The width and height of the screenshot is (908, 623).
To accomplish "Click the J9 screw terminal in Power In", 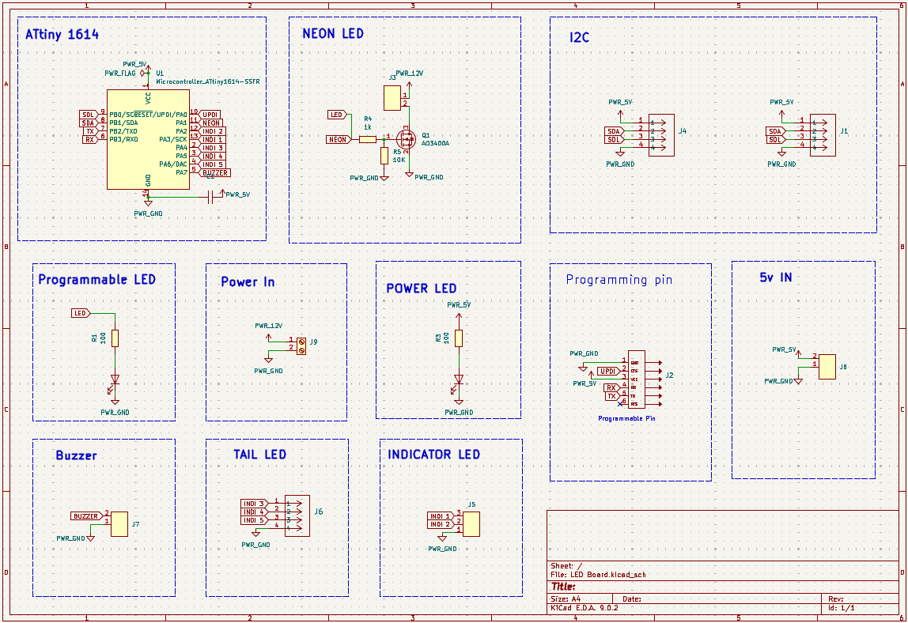I will 301,346.
